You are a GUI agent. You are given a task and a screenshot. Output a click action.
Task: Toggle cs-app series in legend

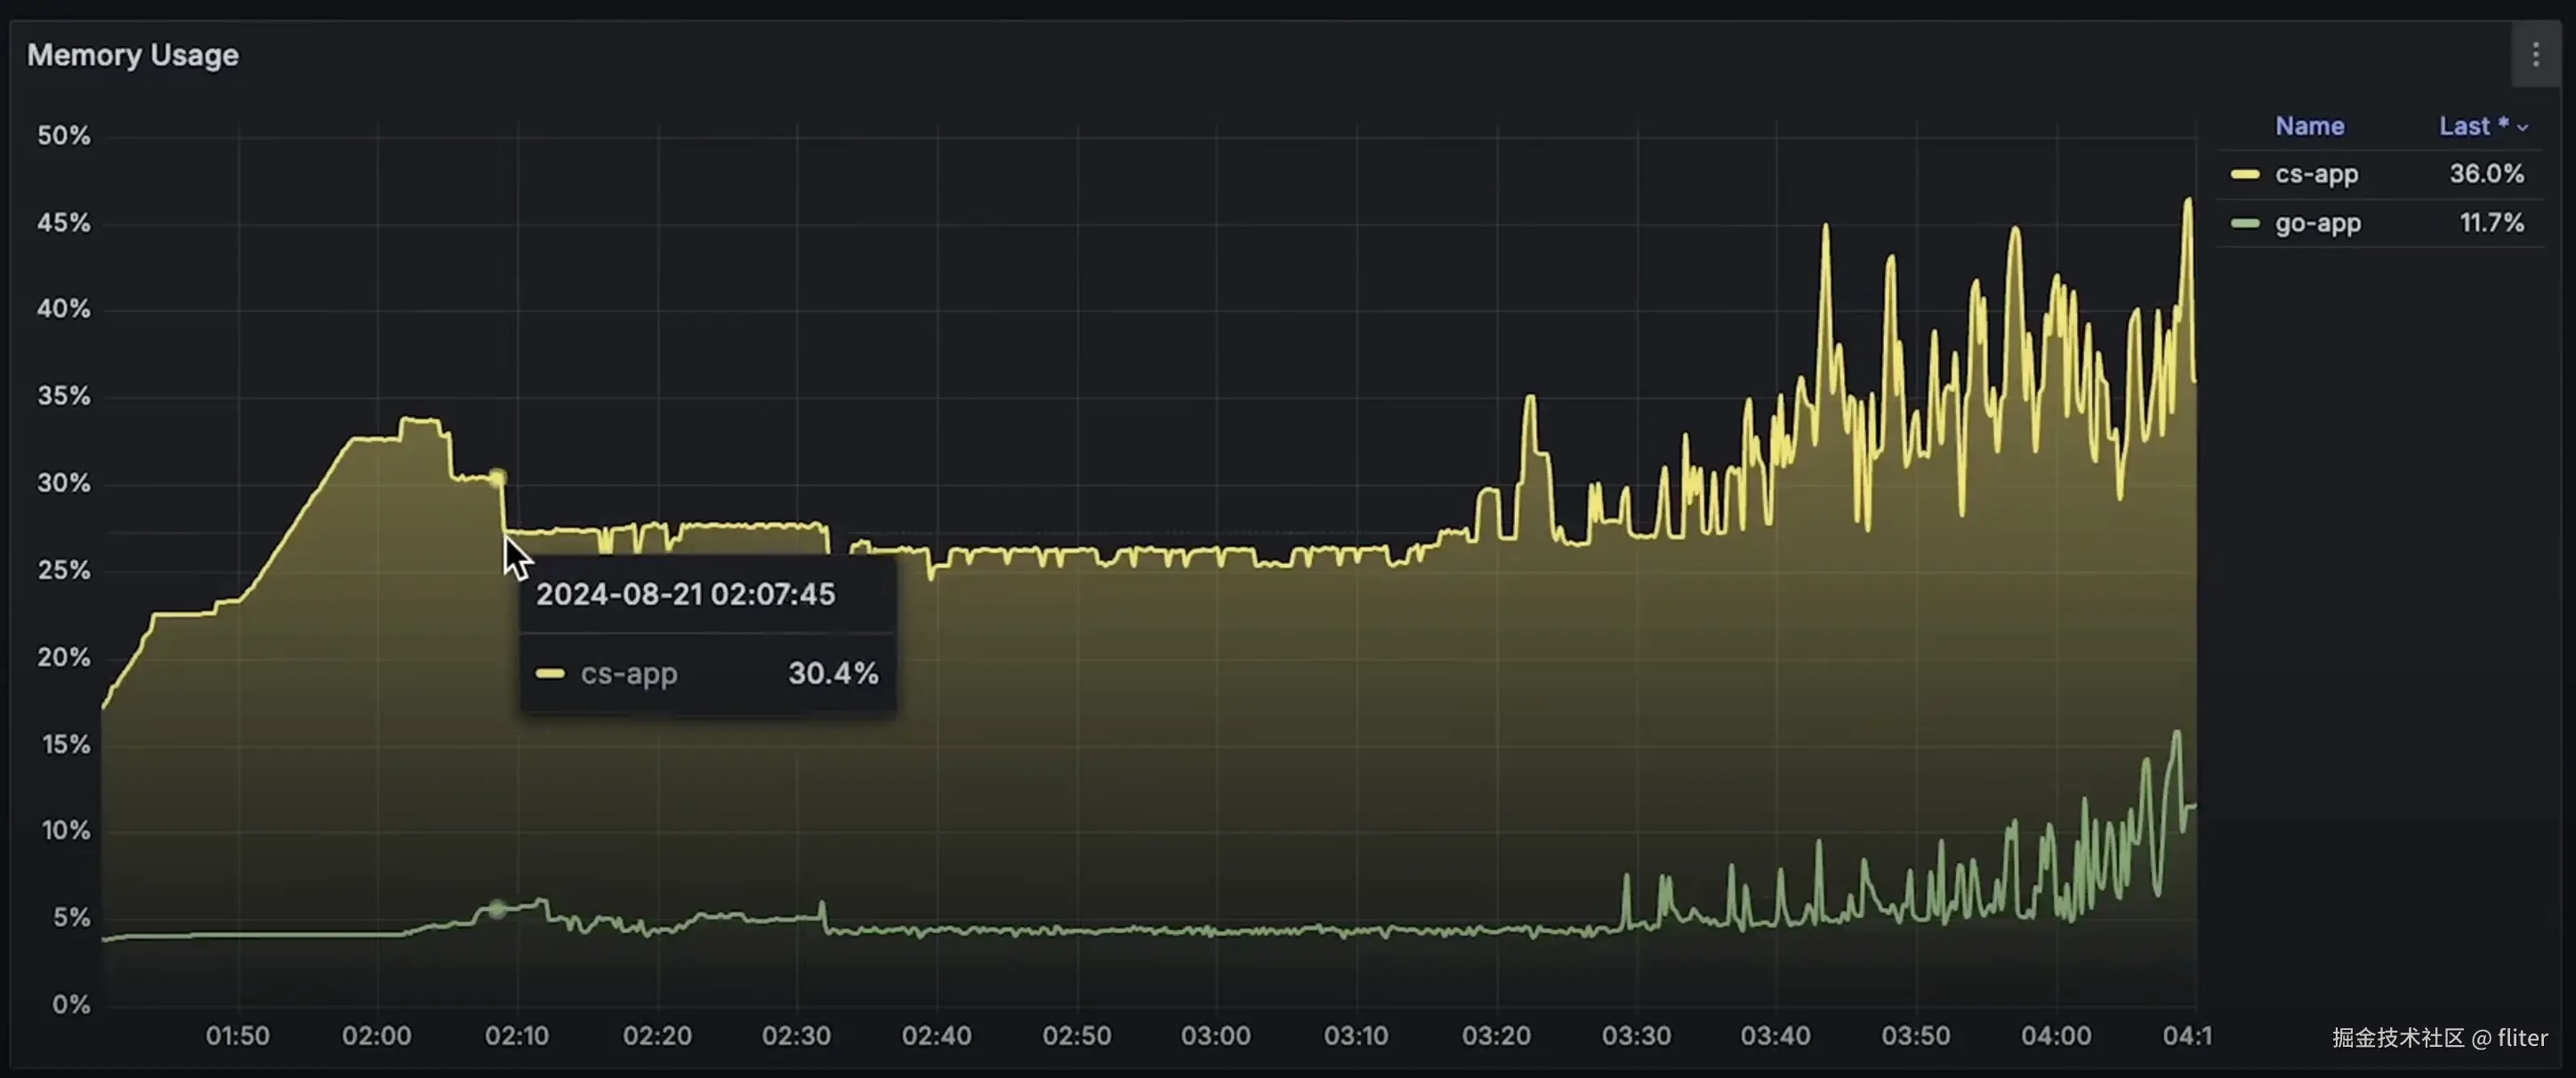2316,174
